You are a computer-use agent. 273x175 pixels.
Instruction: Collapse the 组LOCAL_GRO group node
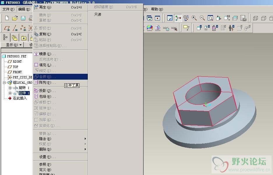point(4,83)
